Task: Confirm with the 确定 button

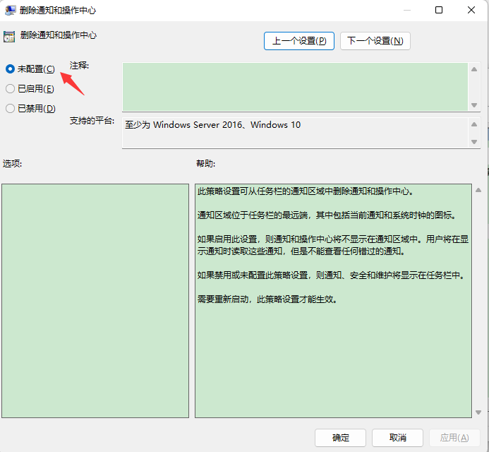Action: [340, 438]
